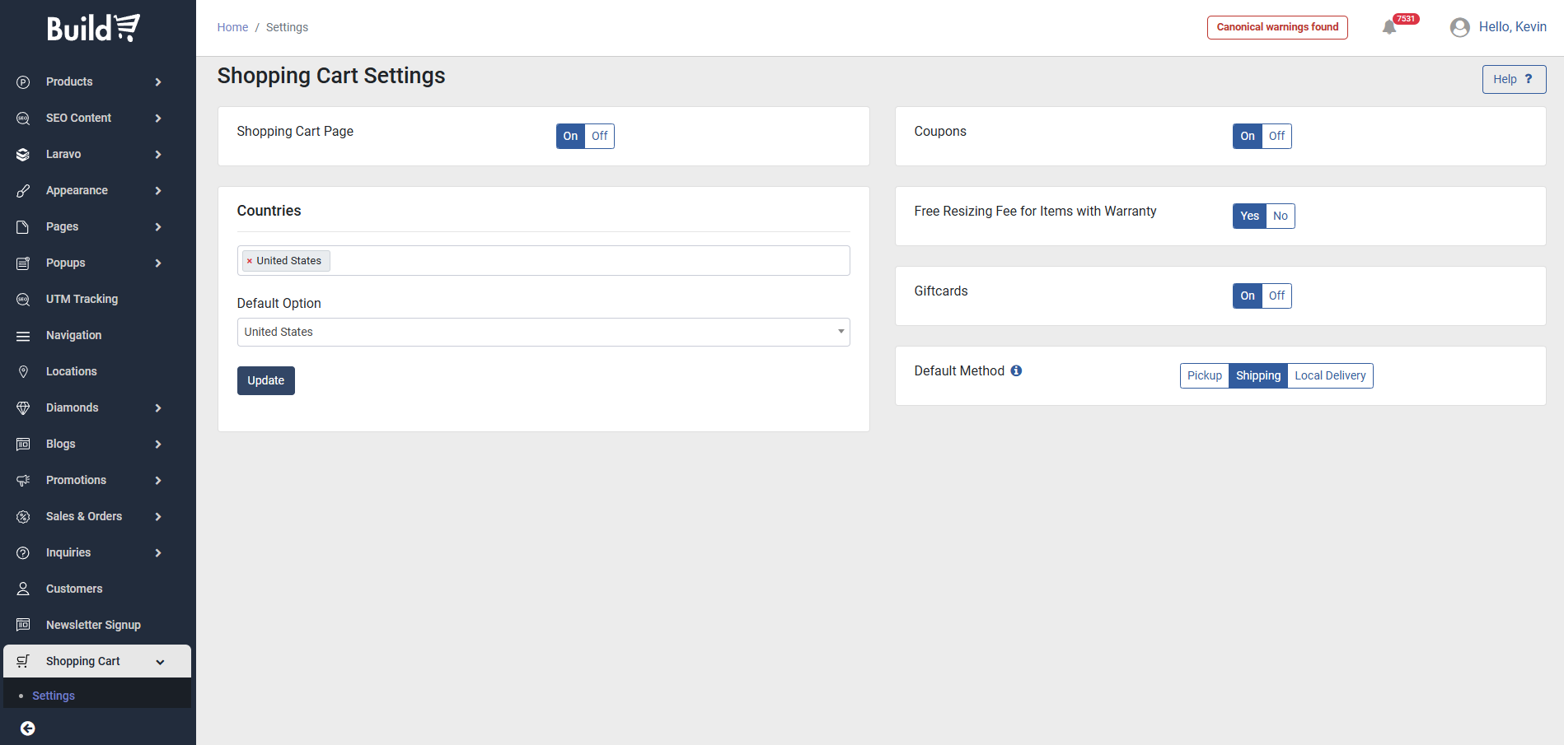
Task: Open notifications bell icon
Action: tap(1389, 27)
